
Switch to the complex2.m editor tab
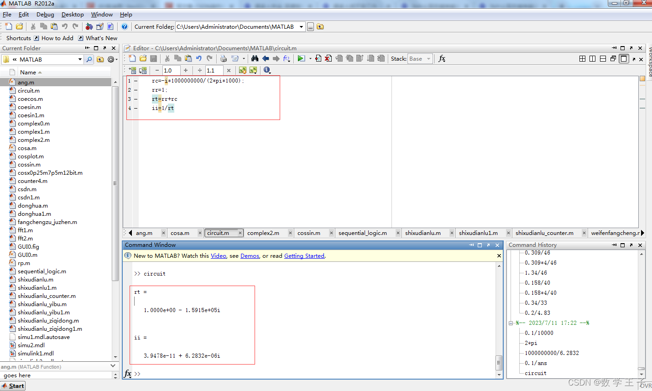pos(263,233)
